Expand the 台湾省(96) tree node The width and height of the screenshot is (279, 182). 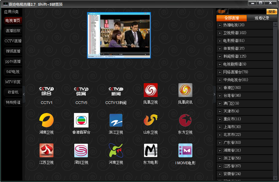(220, 96)
